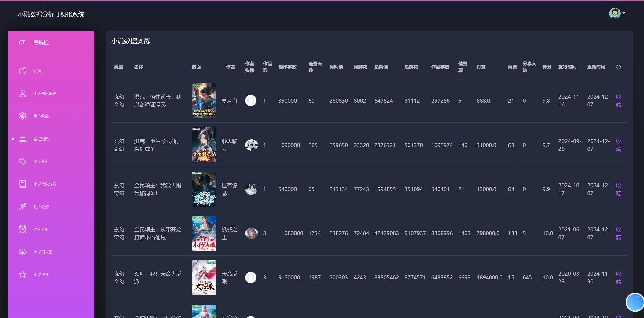Click novel title 玄幻：我！天命大反派
Screen dimensions: 644x318
tap(158, 278)
